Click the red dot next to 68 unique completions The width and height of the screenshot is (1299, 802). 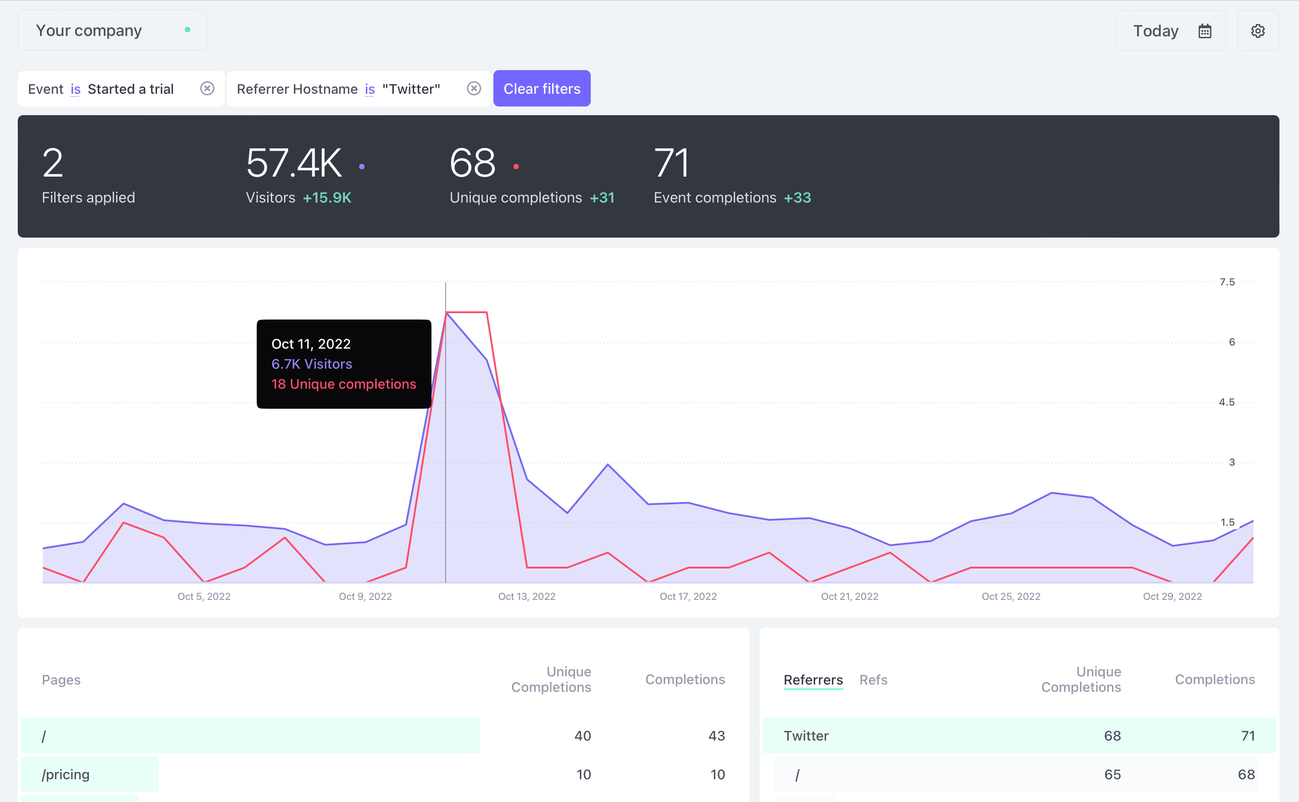[516, 165]
